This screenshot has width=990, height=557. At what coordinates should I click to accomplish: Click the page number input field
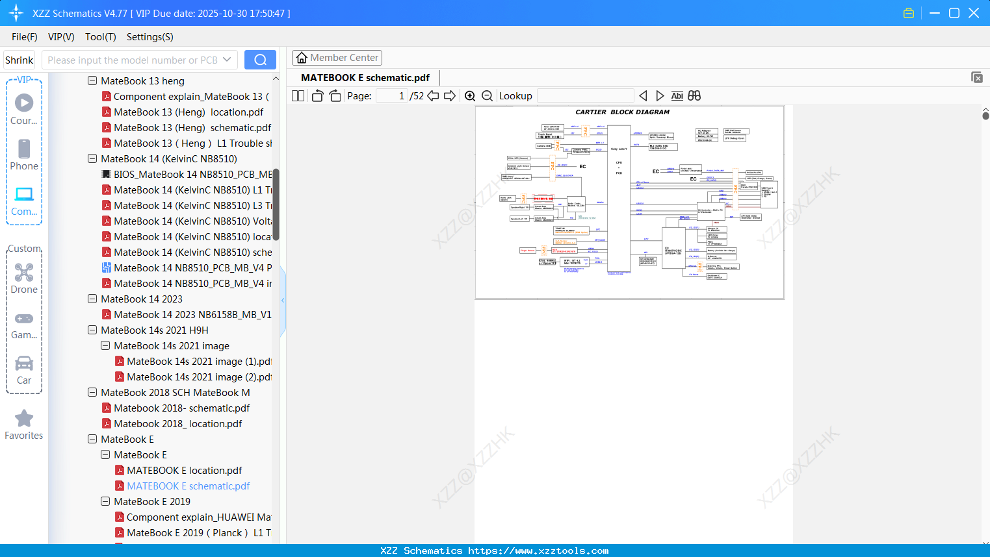click(x=392, y=96)
